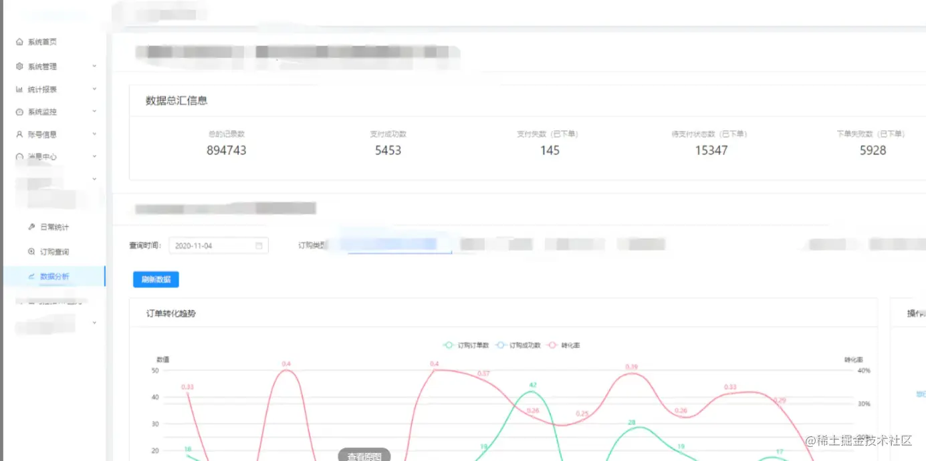
Task: Click the 下单失败数（已下单）label
Action: [871, 134]
